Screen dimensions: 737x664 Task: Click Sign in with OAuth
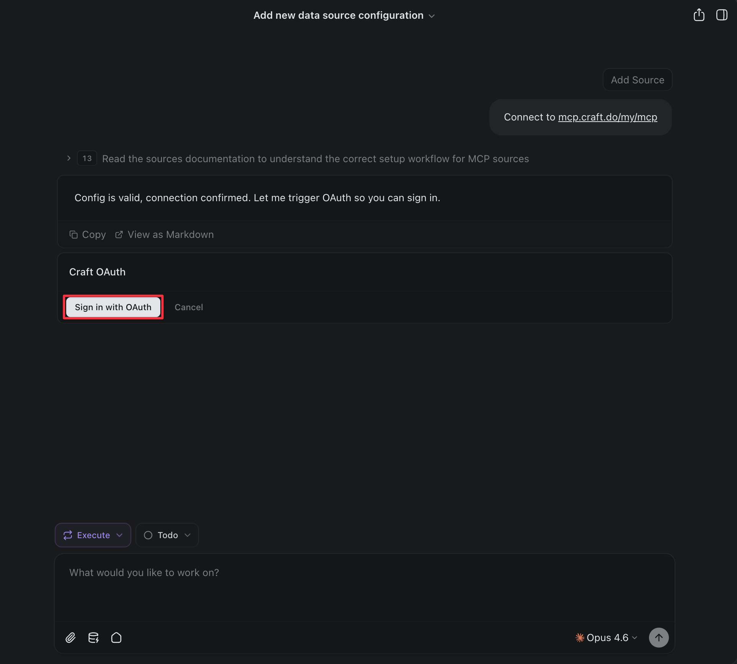[x=113, y=307]
